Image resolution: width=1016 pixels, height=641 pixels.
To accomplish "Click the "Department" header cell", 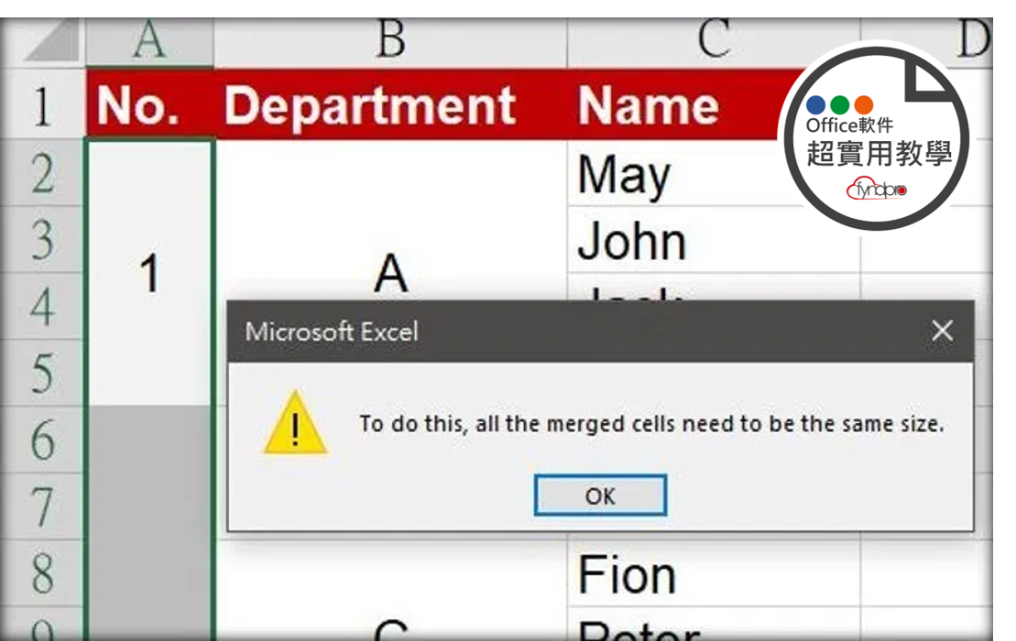I will [x=390, y=104].
